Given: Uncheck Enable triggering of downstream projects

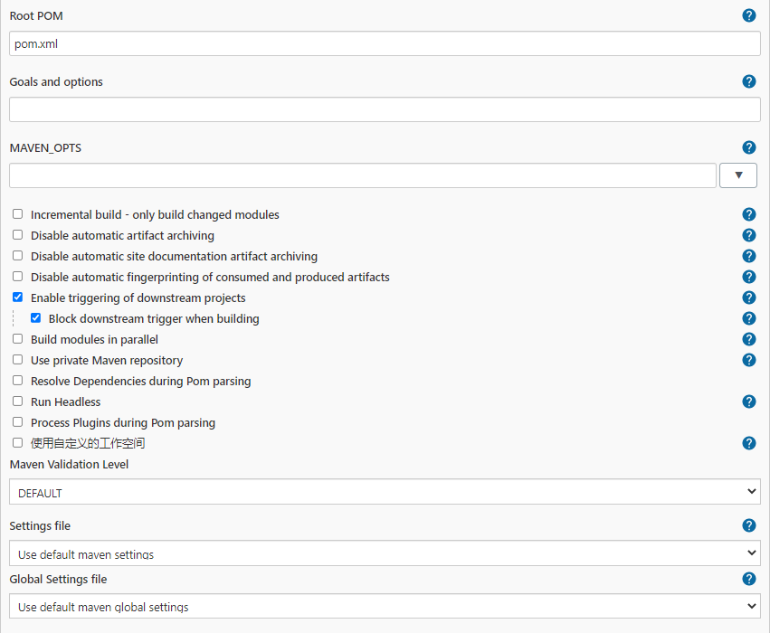Looking at the screenshot, I should click(18, 298).
